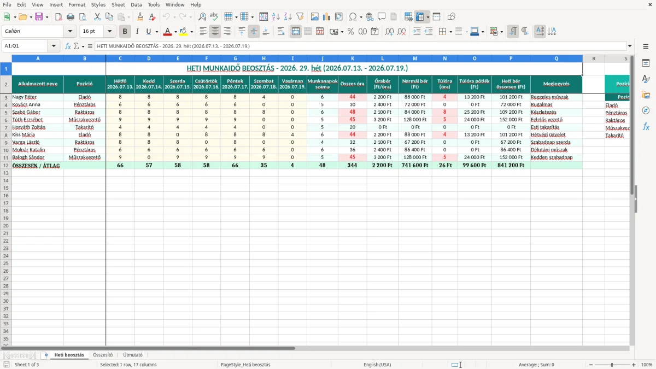
Task: Add a decimal place
Action: click(x=390, y=32)
